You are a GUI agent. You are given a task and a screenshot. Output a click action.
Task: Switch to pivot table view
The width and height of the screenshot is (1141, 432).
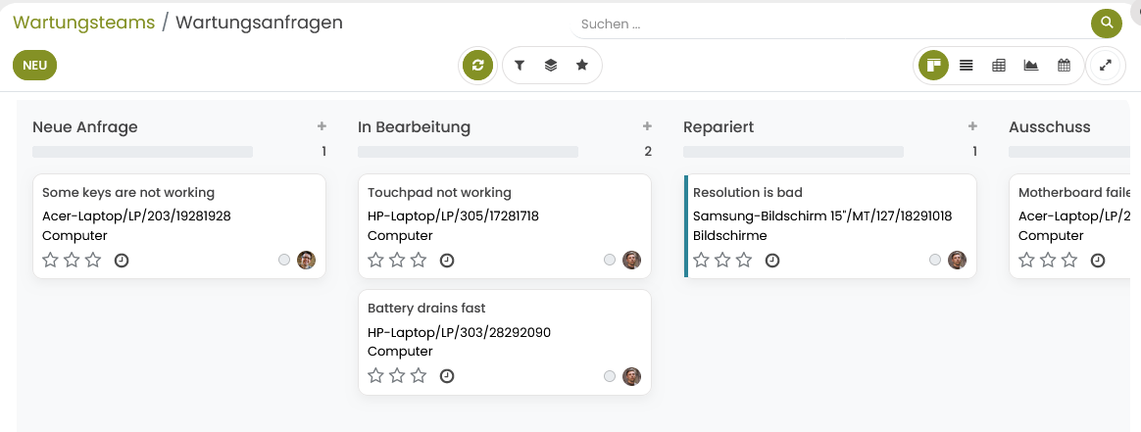(999, 66)
